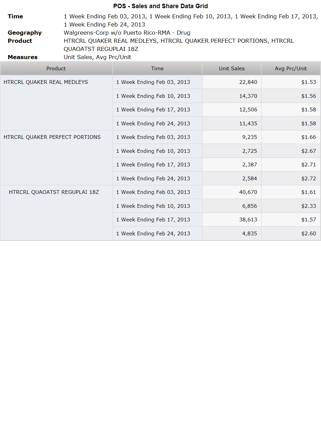
Task: Select the $2.72 average price cell
Action: (x=291, y=179)
